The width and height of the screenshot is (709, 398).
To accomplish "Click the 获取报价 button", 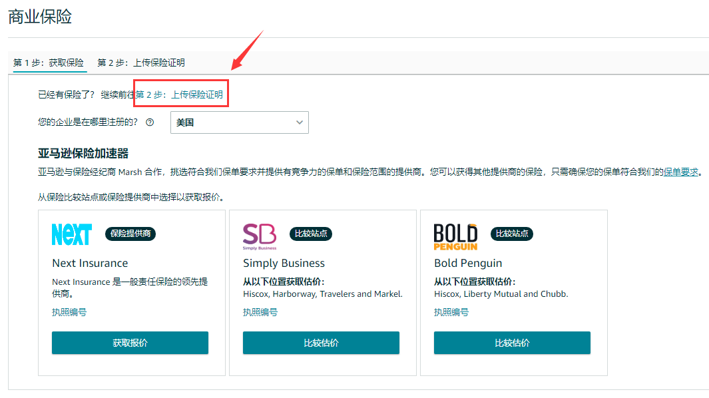I will point(130,343).
